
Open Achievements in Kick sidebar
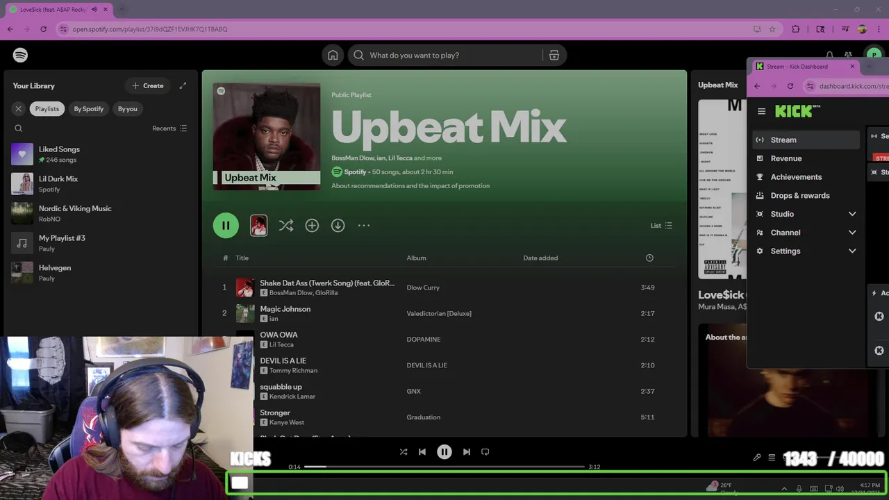pyautogui.click(x=806, y=177)
